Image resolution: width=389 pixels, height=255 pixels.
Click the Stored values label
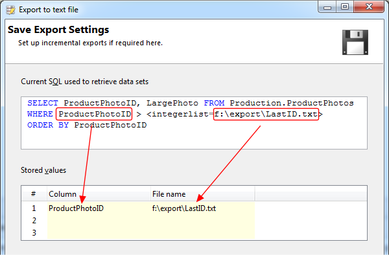pyautogui.click(x=43, y=170)
